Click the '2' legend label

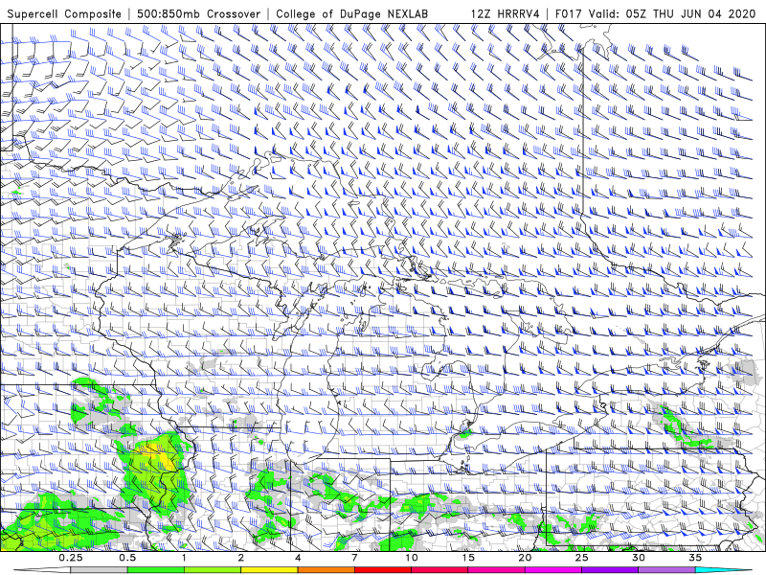[x=241, y=558]
